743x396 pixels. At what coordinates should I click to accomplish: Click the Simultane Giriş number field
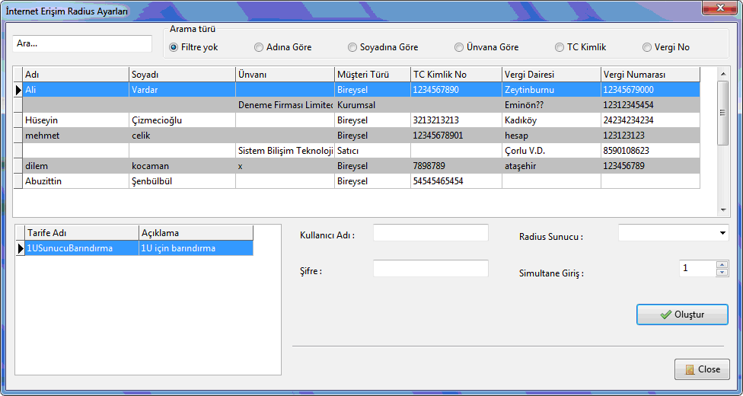697,268
